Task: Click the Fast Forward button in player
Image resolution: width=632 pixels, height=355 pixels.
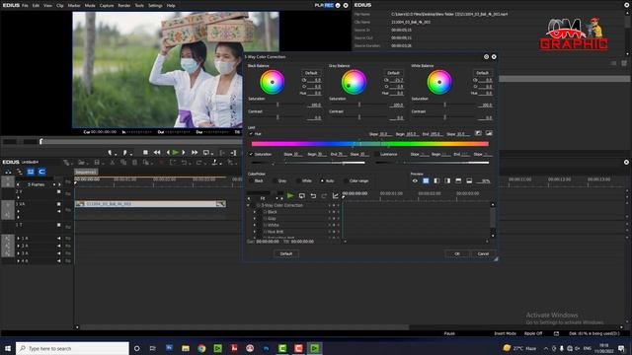Action: 195,153
